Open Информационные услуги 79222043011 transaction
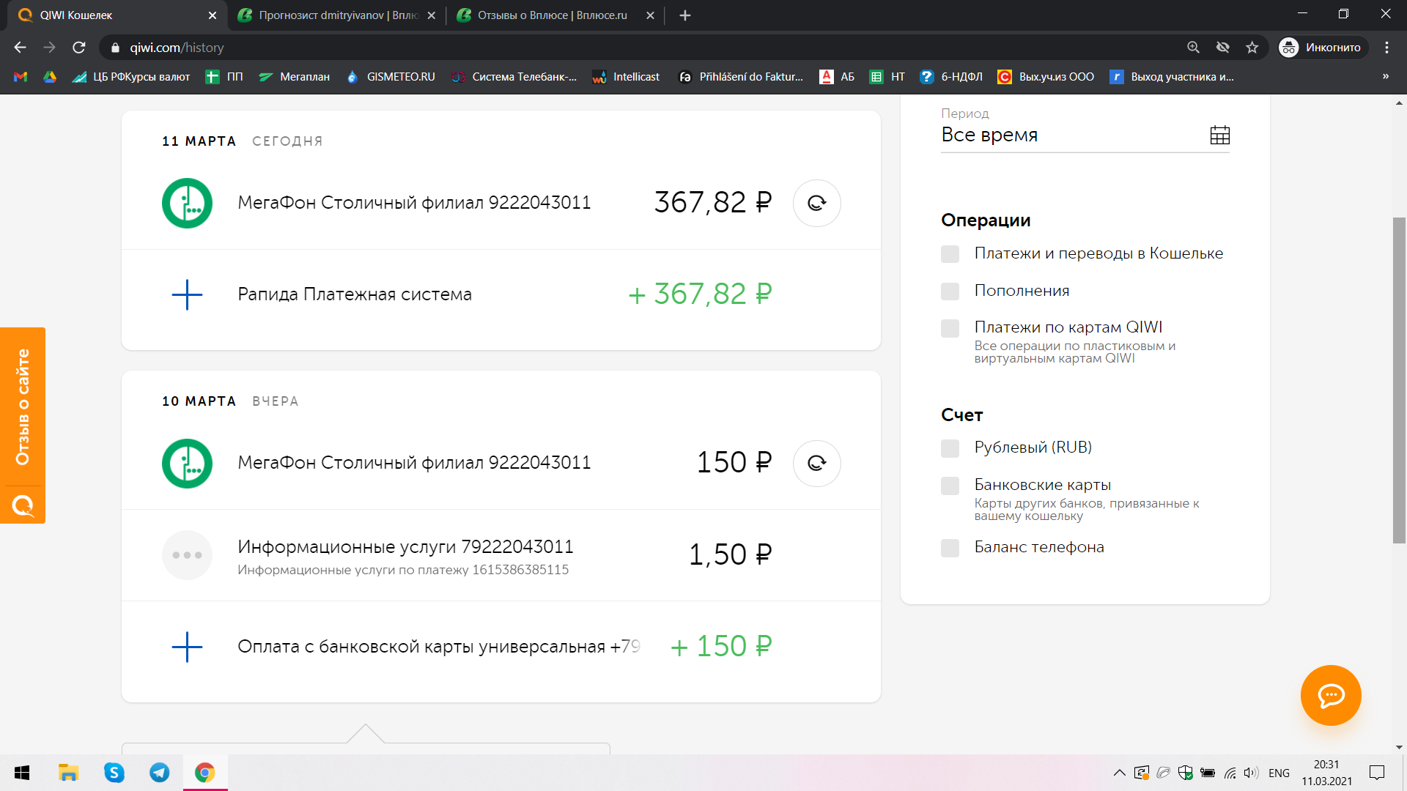This screenshot has width=1407, height=791. pyautogui.click(x=501, y=555)
